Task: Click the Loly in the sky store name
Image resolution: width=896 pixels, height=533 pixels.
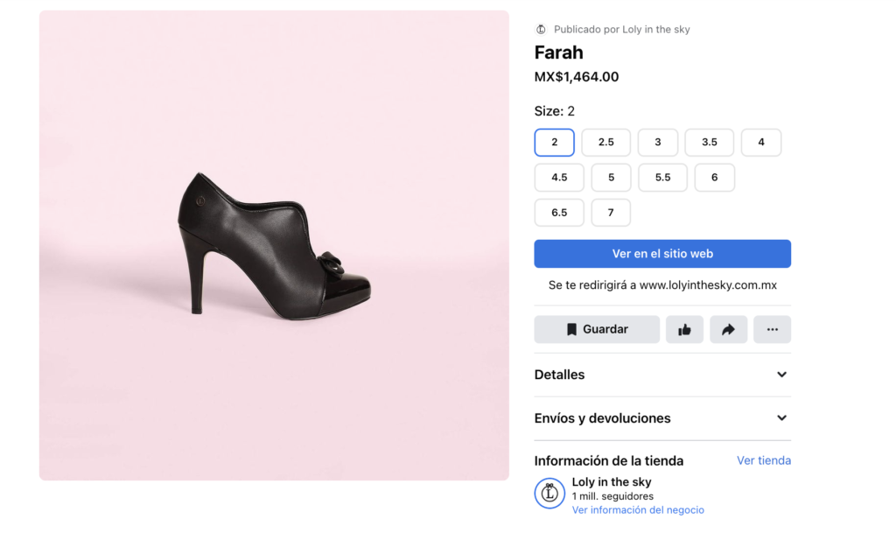Action: click(612, 482)
